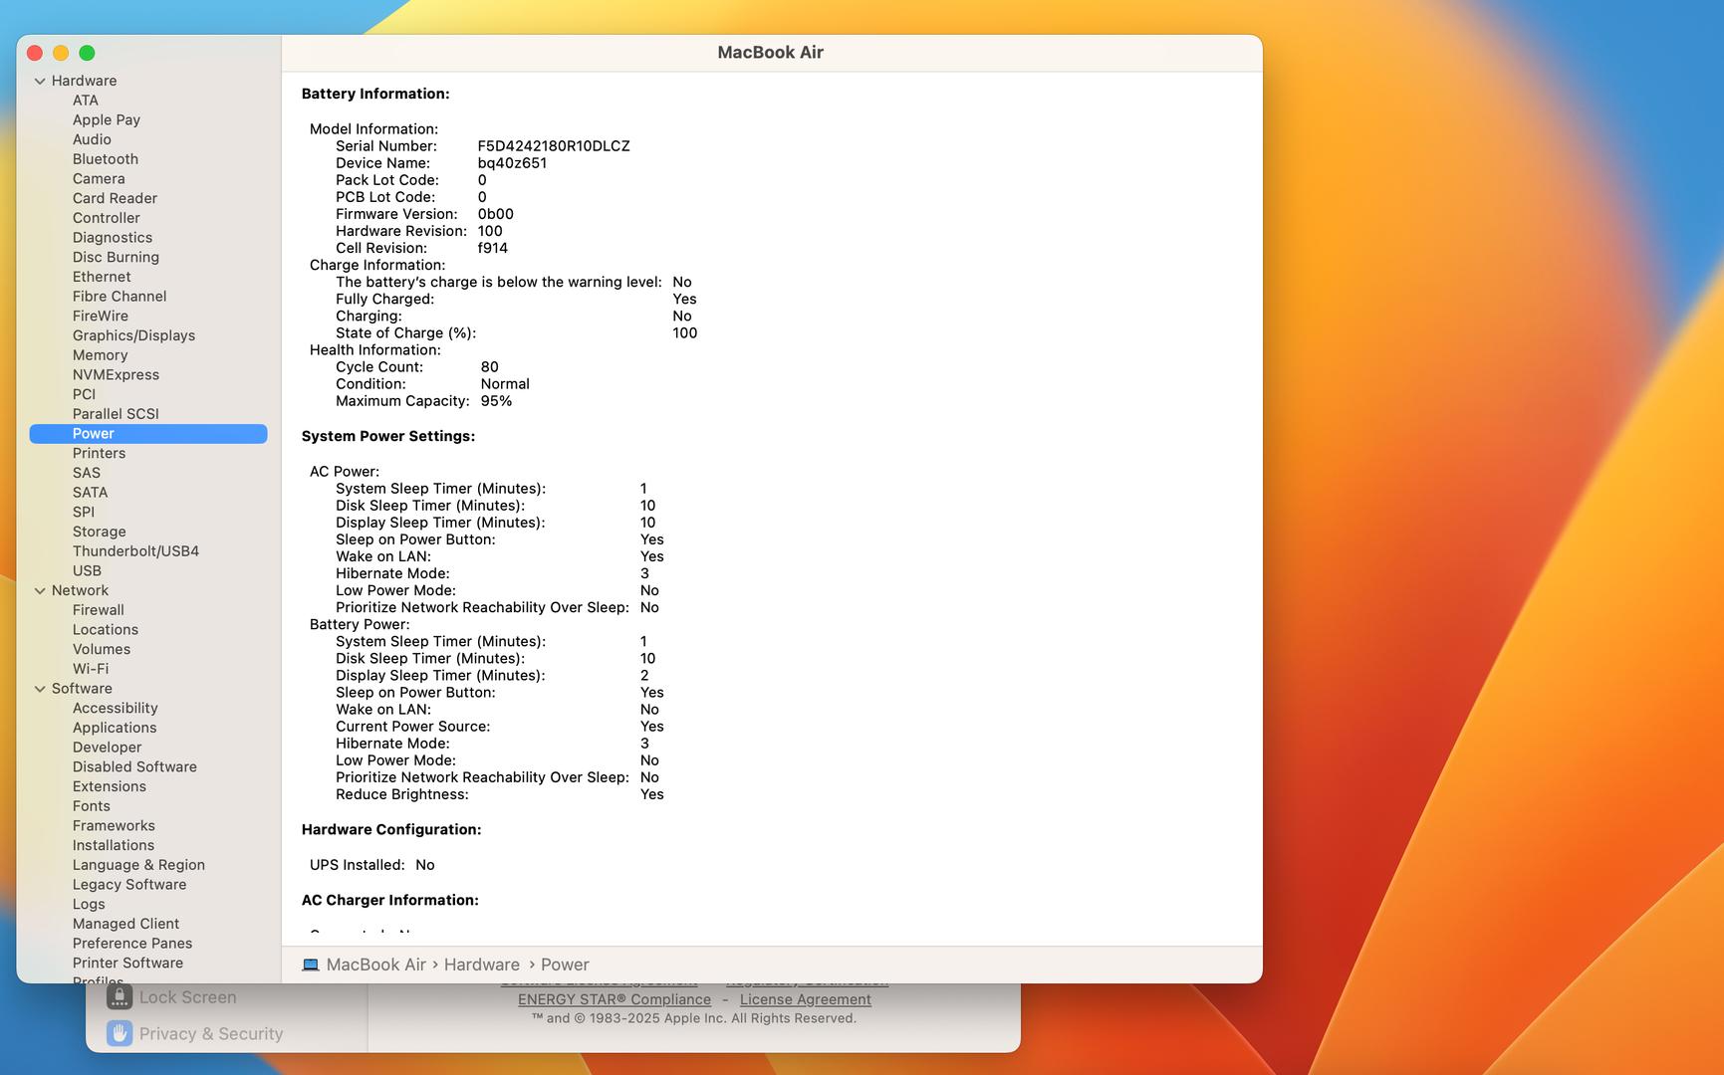Open Disc Burning information

(x=116, y=257)
